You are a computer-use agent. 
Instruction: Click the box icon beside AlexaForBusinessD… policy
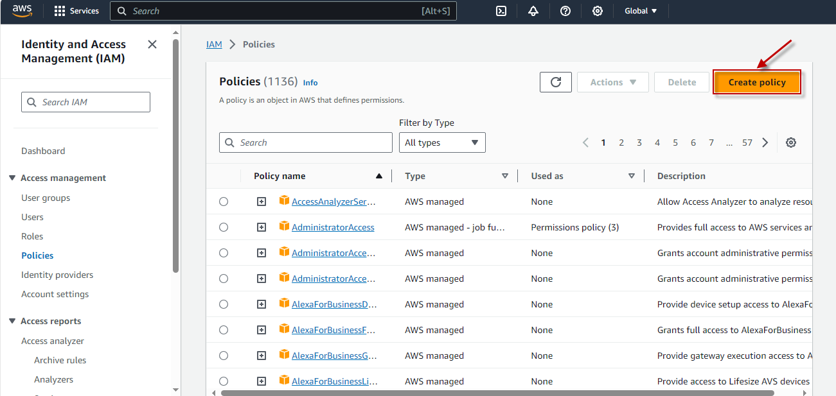click(285, 304)
